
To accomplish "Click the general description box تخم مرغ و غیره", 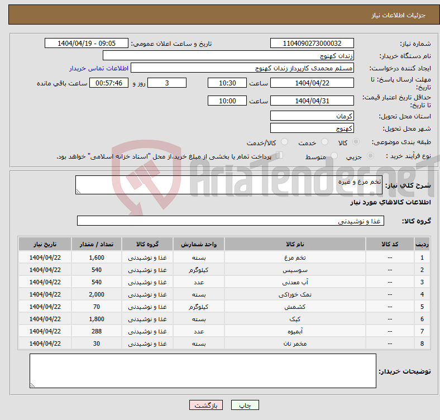I will 229,185.
